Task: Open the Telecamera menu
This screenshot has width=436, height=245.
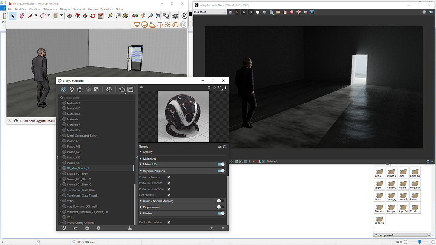Action: 51,9
